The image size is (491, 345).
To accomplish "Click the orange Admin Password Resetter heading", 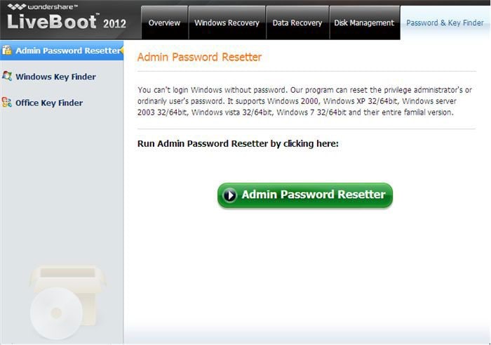I will (199, 57).
